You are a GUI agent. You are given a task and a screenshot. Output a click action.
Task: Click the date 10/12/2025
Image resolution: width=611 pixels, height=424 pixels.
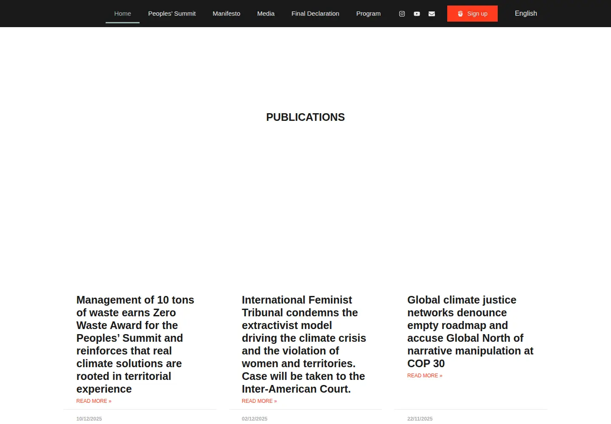tap(89, 419)
